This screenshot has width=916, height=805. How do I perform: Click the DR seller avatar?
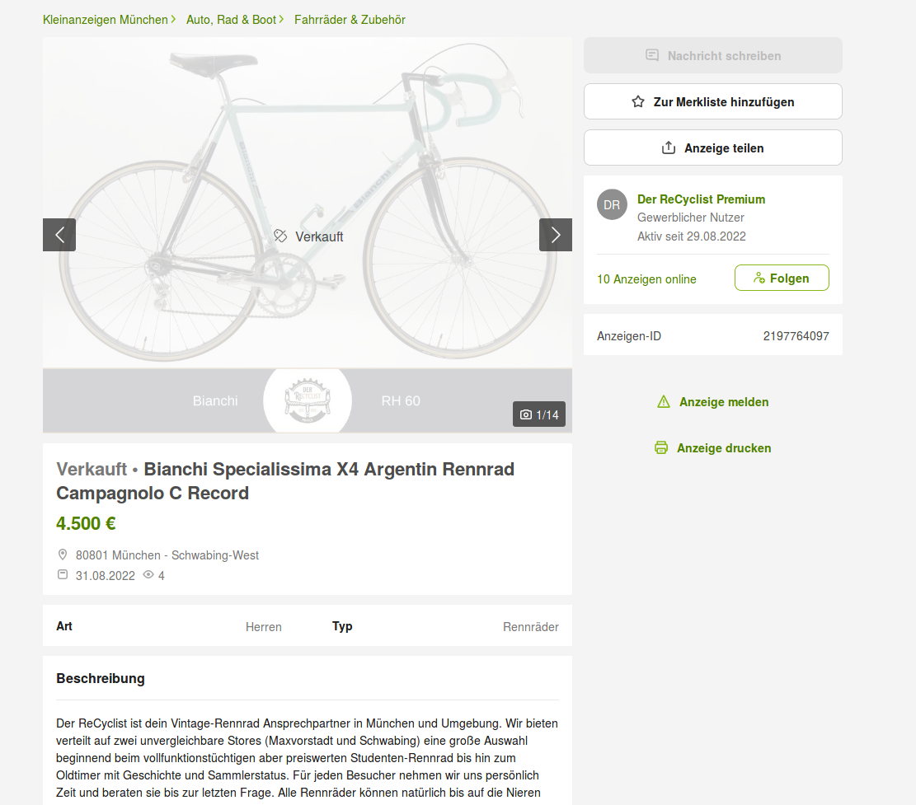pos(612,205)
